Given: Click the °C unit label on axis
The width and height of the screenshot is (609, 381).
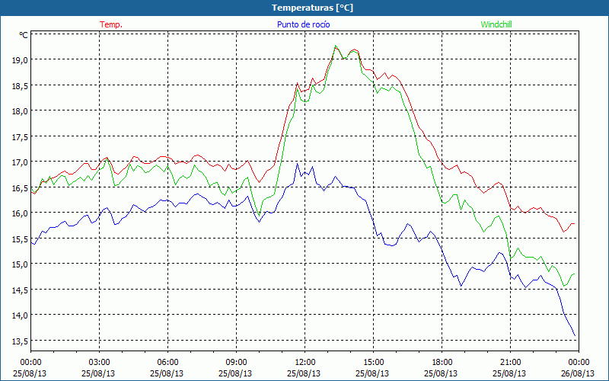Looking at the screenshot, I should 24,35.
